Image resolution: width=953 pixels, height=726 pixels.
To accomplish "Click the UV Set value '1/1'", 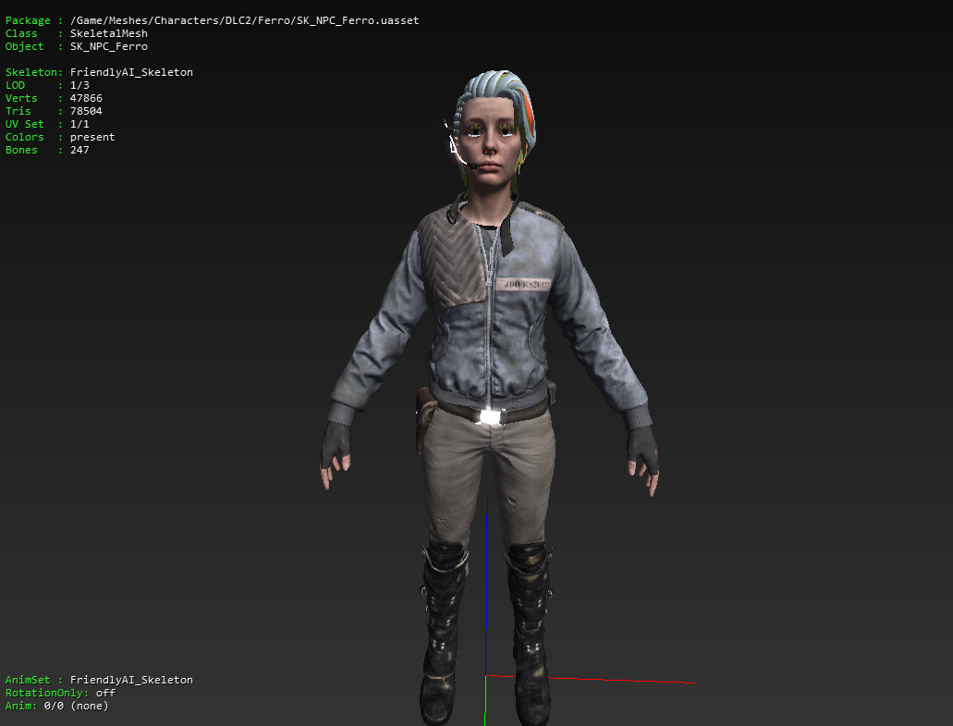I will tap(79, 124).
